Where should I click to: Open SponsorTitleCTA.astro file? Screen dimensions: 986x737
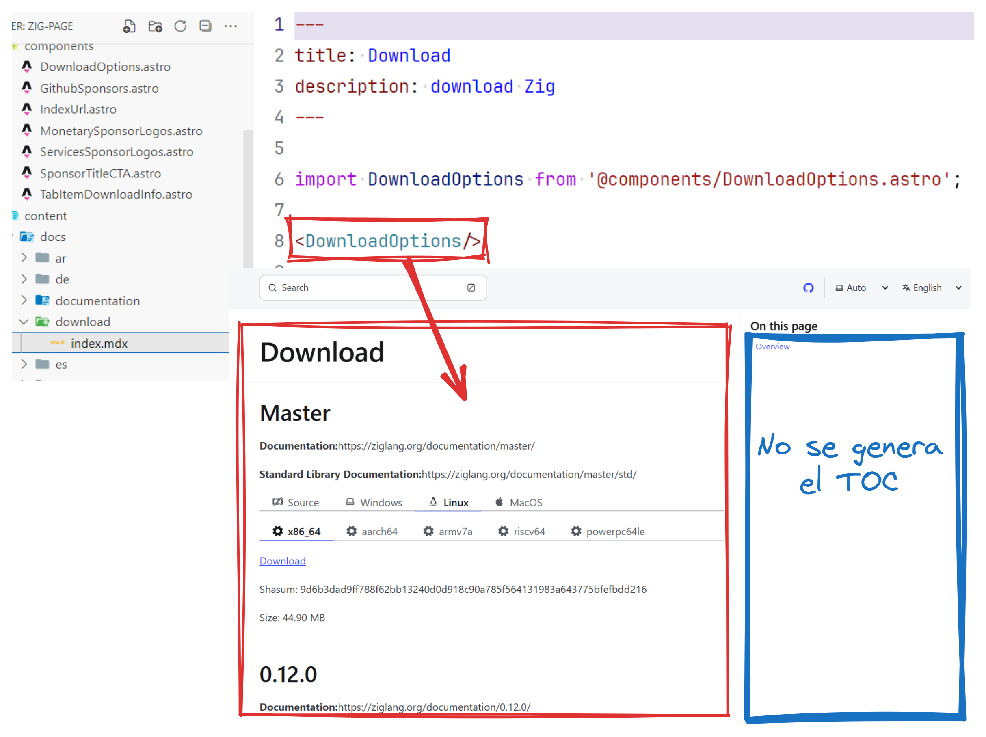100,173
